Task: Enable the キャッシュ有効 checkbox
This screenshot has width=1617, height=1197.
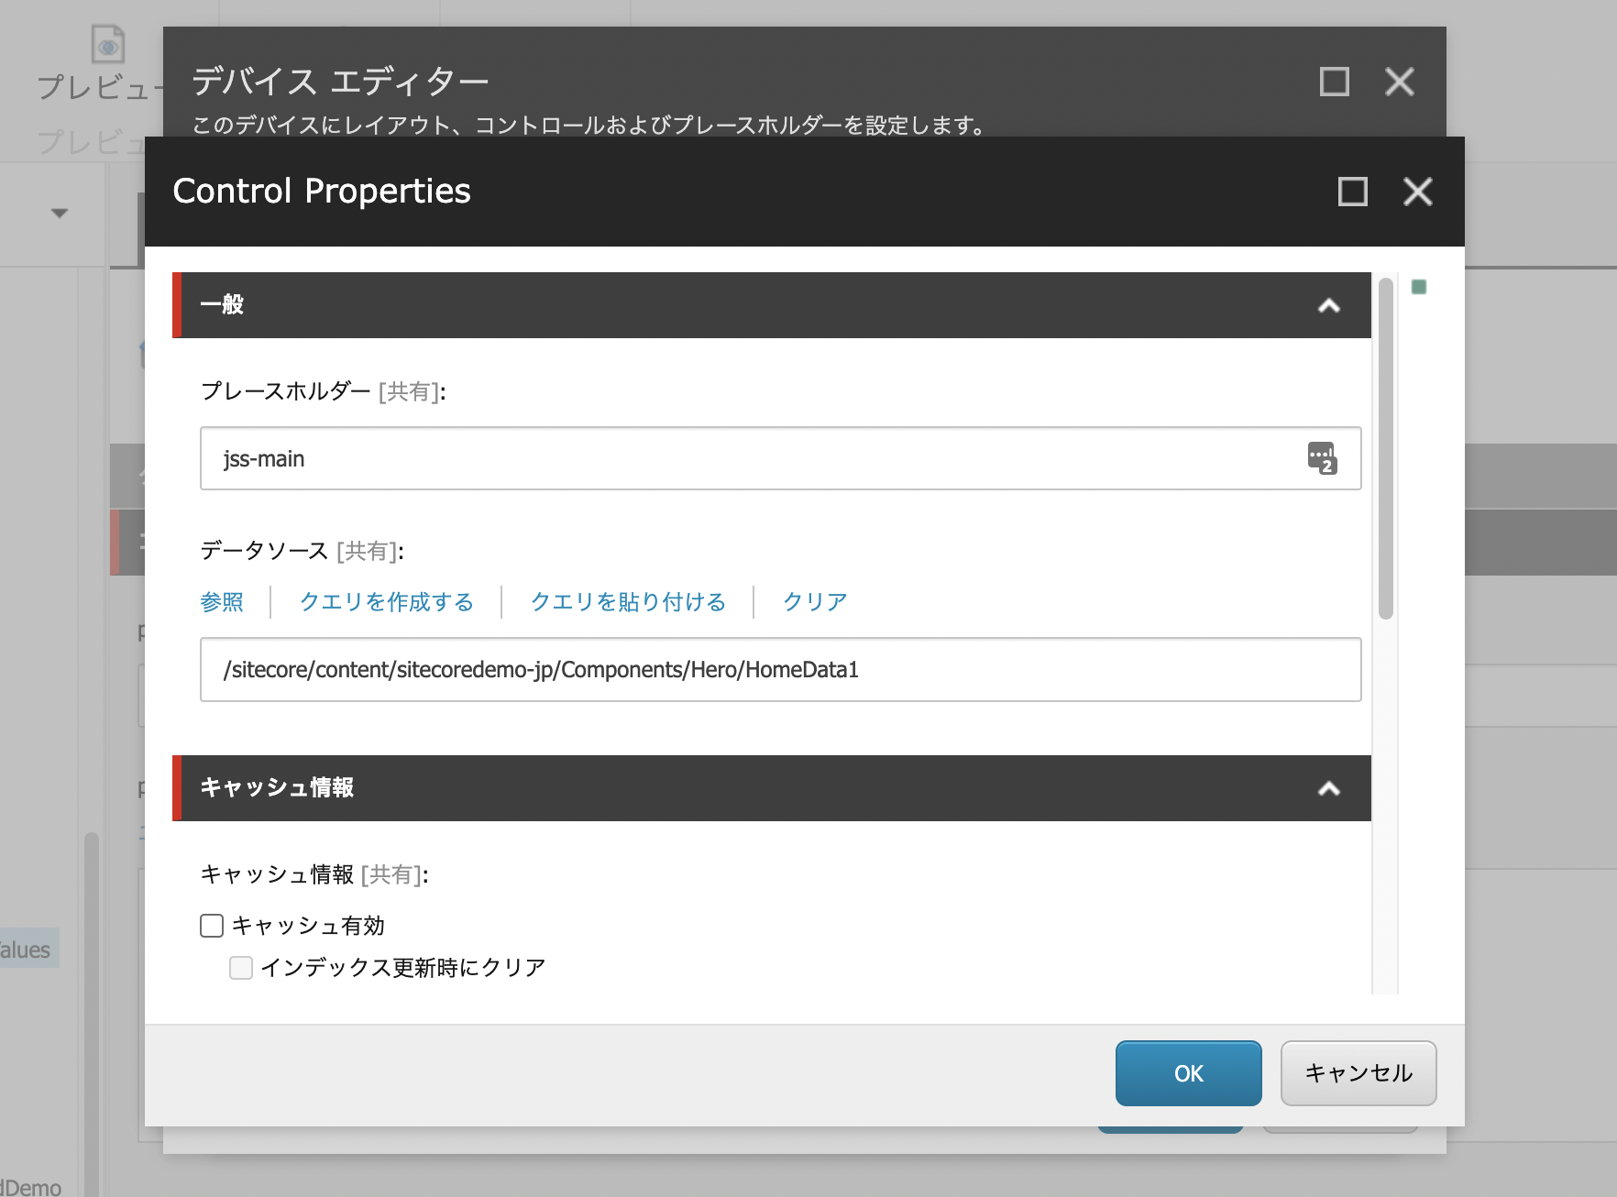Action: coord(212,926)
